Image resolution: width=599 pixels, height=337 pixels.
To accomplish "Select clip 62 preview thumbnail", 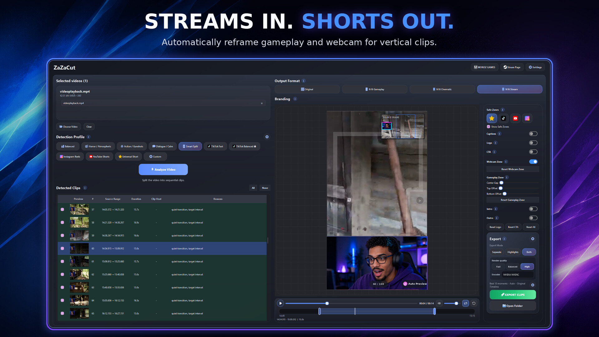I will pyautogui.click(x=79, y=274).
